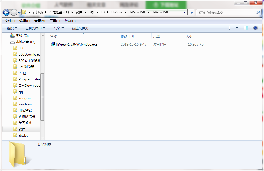264x171 pixels.
Task: Click the navigation pane scroll-up arrow
Action: click(43, 35)
